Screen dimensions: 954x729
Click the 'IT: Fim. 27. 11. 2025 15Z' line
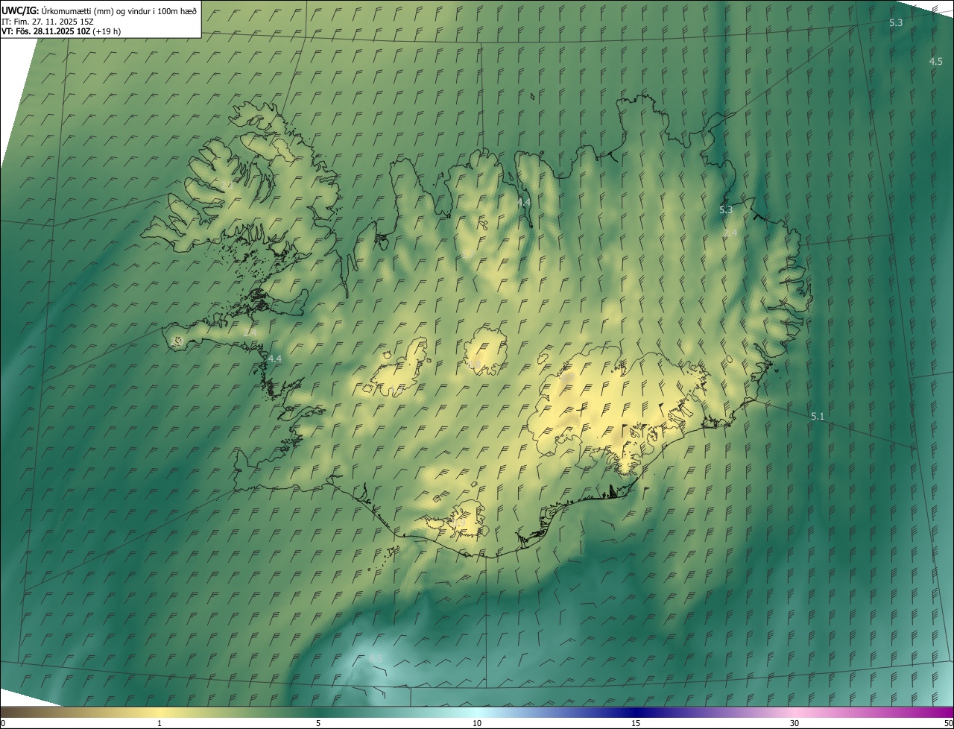[49, 21]
